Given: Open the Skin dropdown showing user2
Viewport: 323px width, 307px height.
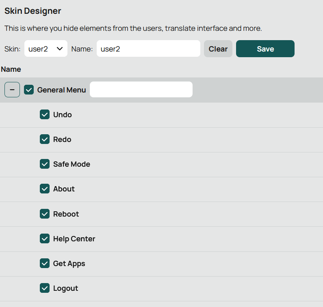Looking at the screenshot, I should click(x=46, y=49).
